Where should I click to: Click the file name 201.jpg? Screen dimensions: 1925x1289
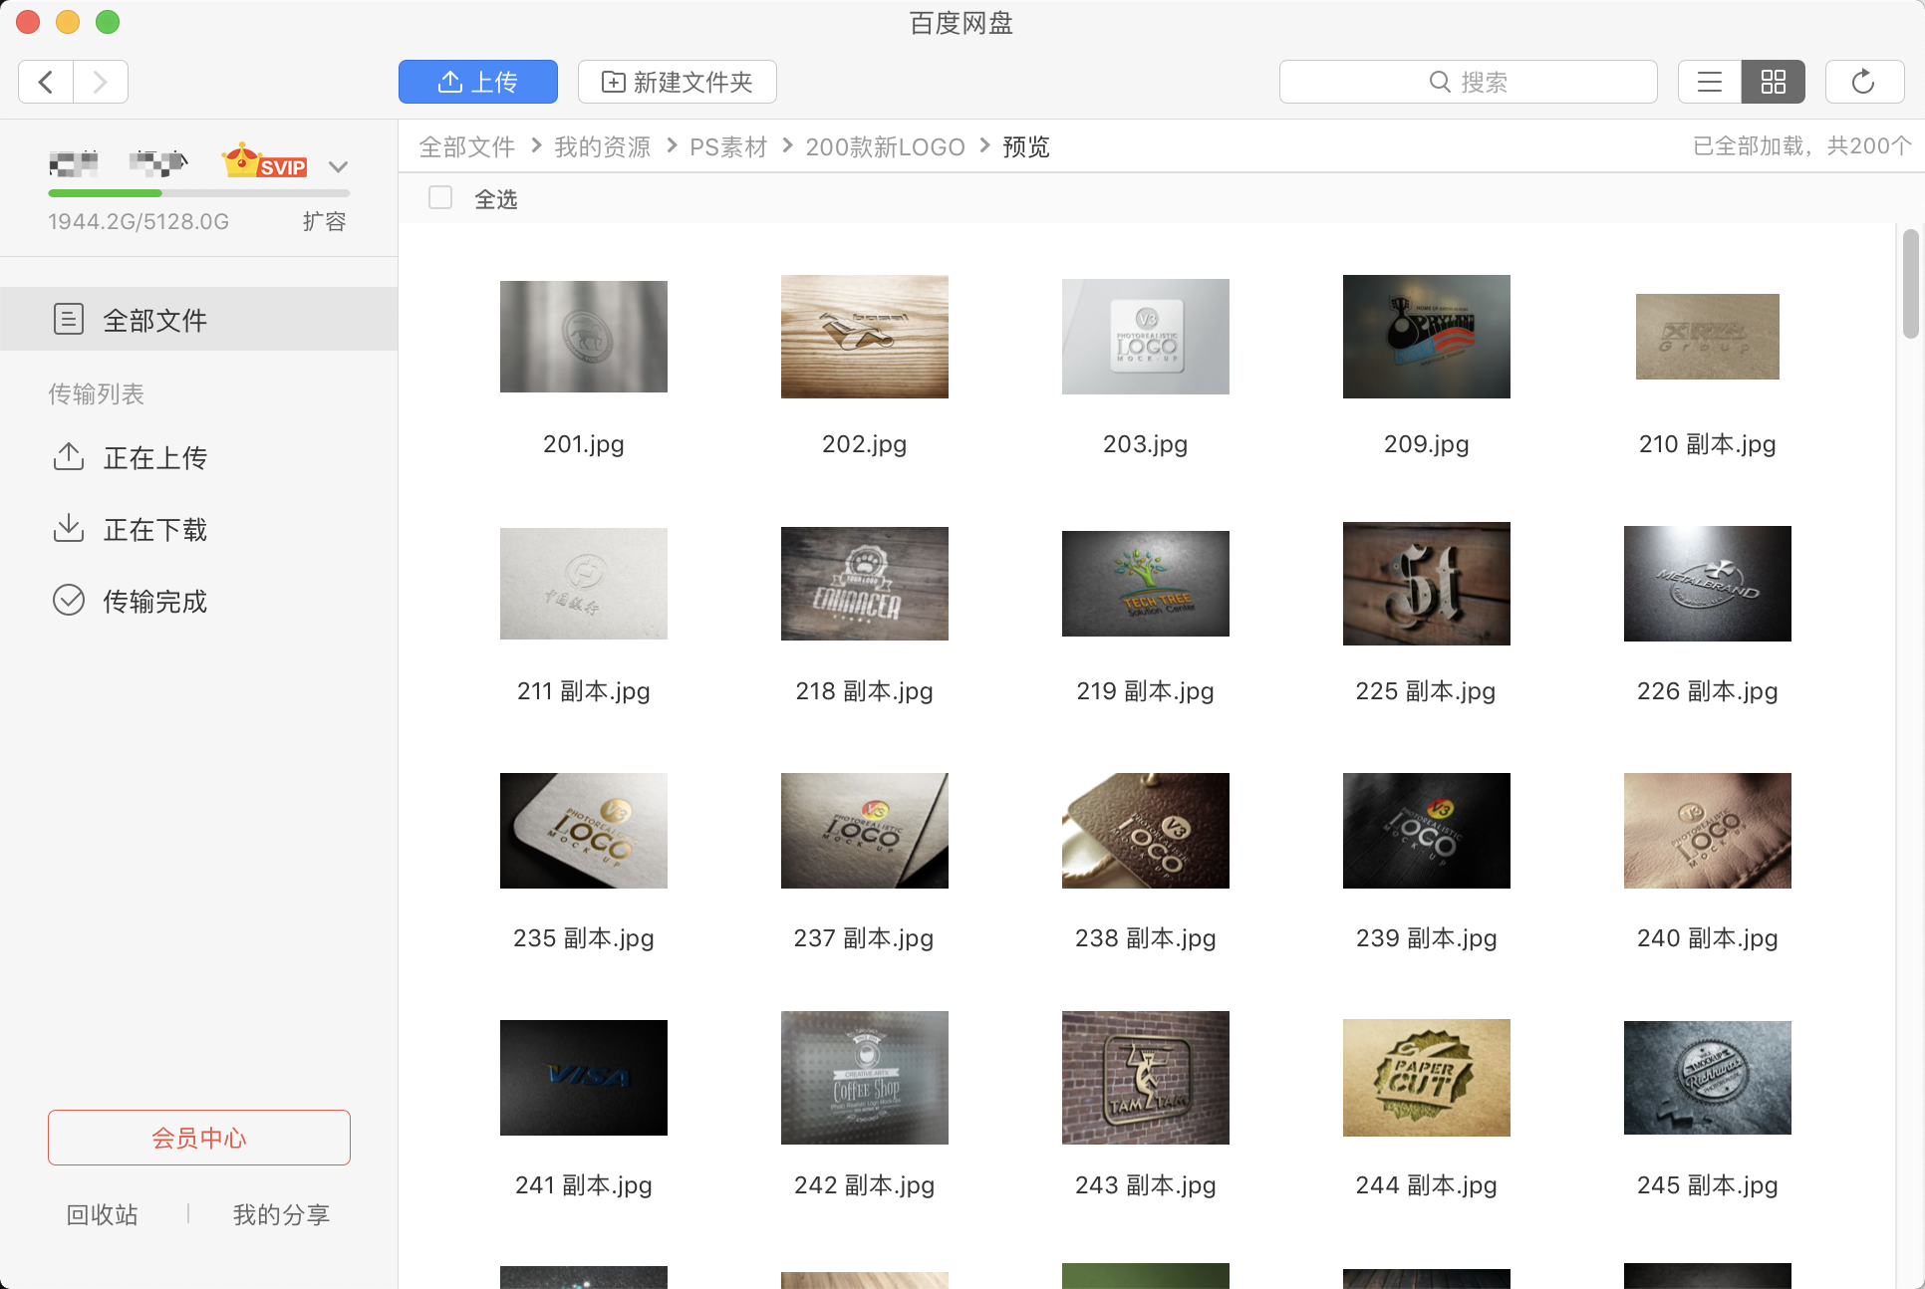[584, 444]
